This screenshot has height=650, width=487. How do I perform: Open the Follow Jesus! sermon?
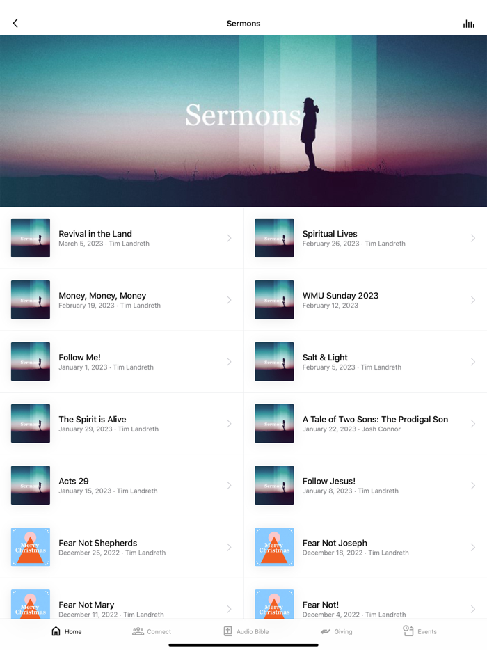click(365, 485)
